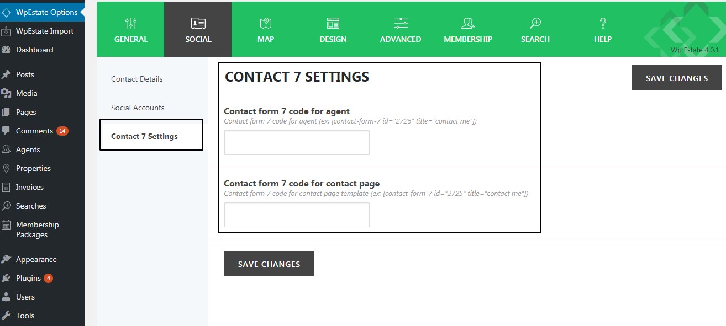726x326 pixels.
Task: Click the Search magnifier icon
Action: pyautogui.click(x=535, y=23)
